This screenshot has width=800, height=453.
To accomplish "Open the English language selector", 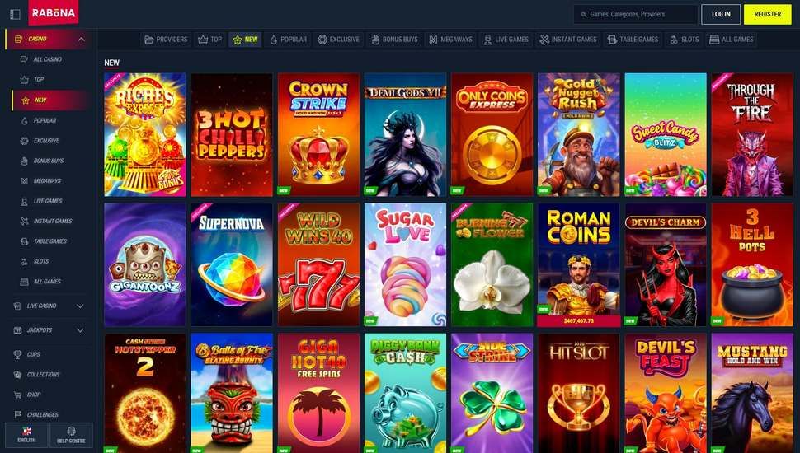I will [x=26, y=435].
